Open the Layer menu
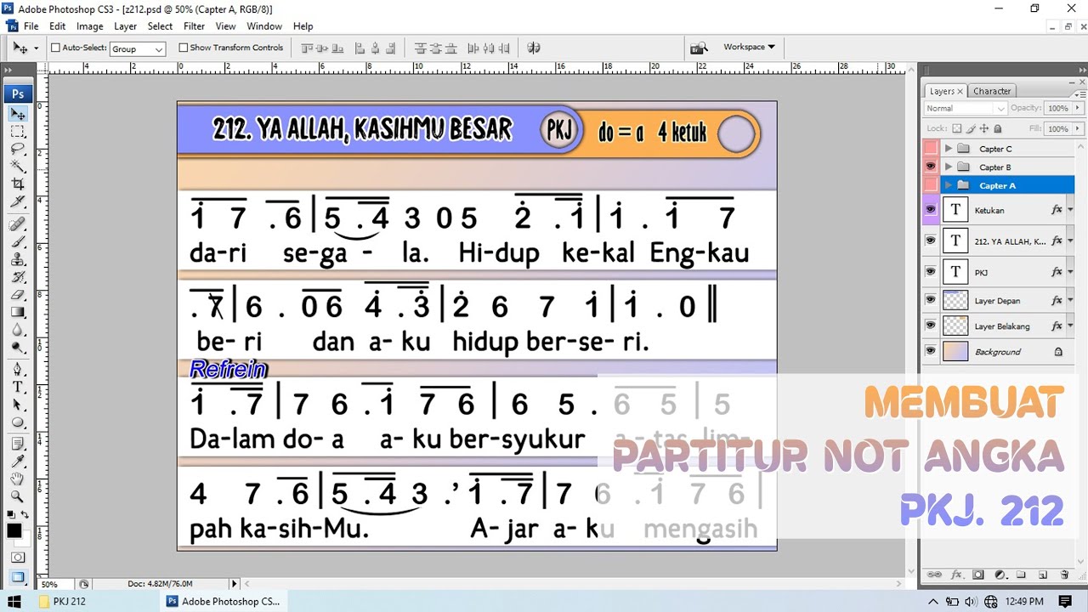Image resolution: width=1088 pixels, height=612 pixels. (125, 26)
